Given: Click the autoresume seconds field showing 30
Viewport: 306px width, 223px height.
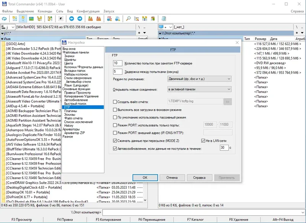Looking at the screenshot, I should coord(224,148).
